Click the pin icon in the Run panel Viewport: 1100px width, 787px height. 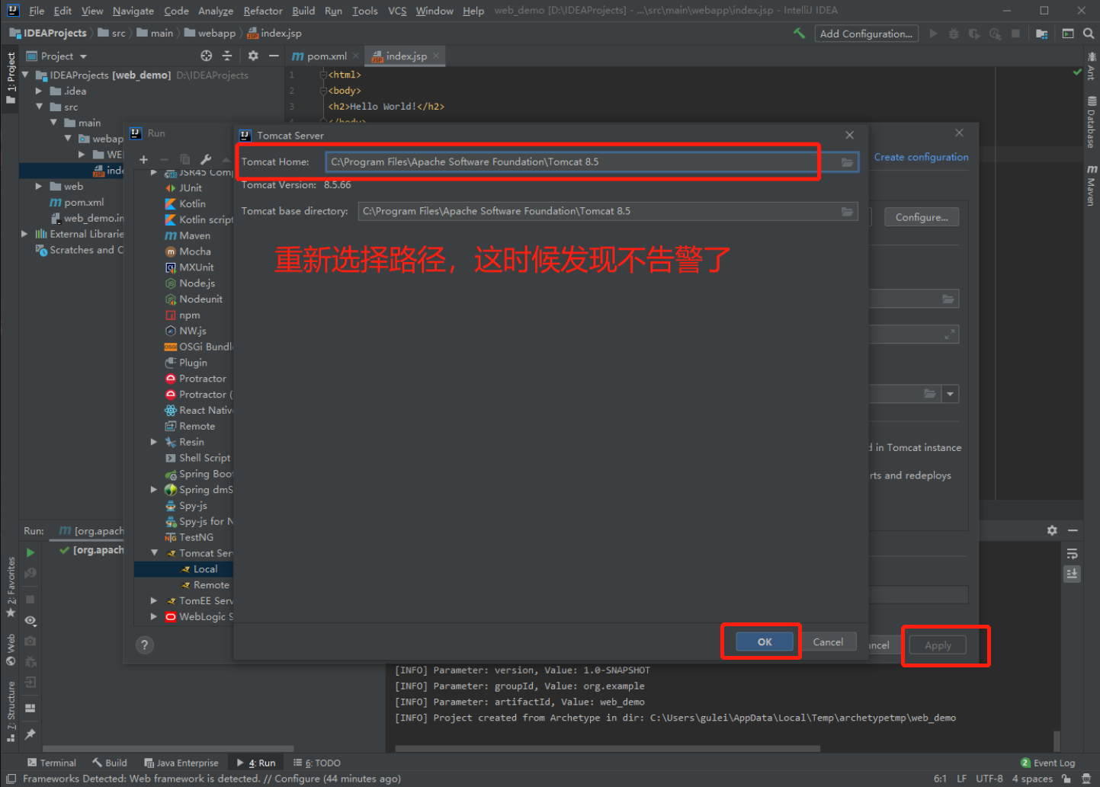click(x=30, y=734)
